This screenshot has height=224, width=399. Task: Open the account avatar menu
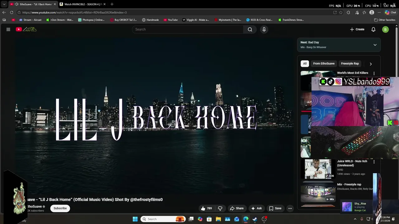point(386,30)
